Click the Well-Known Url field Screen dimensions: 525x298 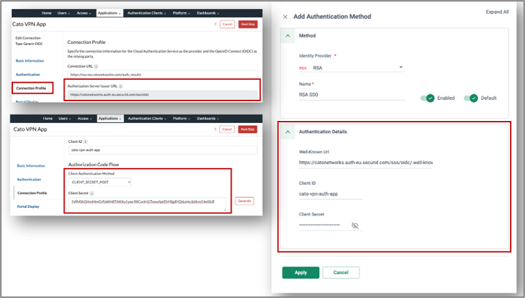366,163
